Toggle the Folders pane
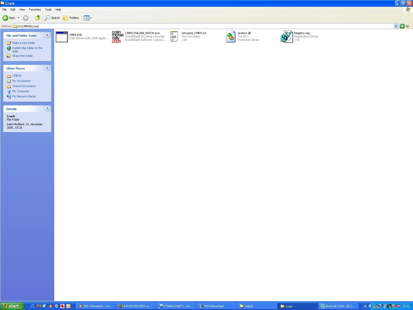Image resolution: width=413 pixels, height=310 pixels. (x=71, y=18)
